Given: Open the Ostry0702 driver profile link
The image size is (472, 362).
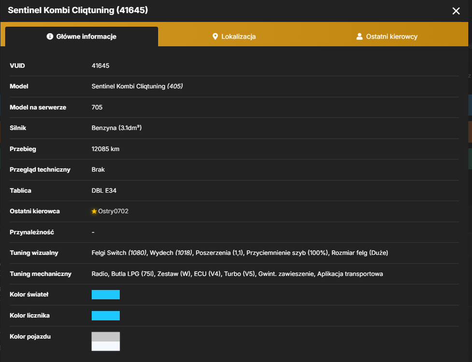Looking at the screenshot, I should pyautogui.click(x=113, y=211).
